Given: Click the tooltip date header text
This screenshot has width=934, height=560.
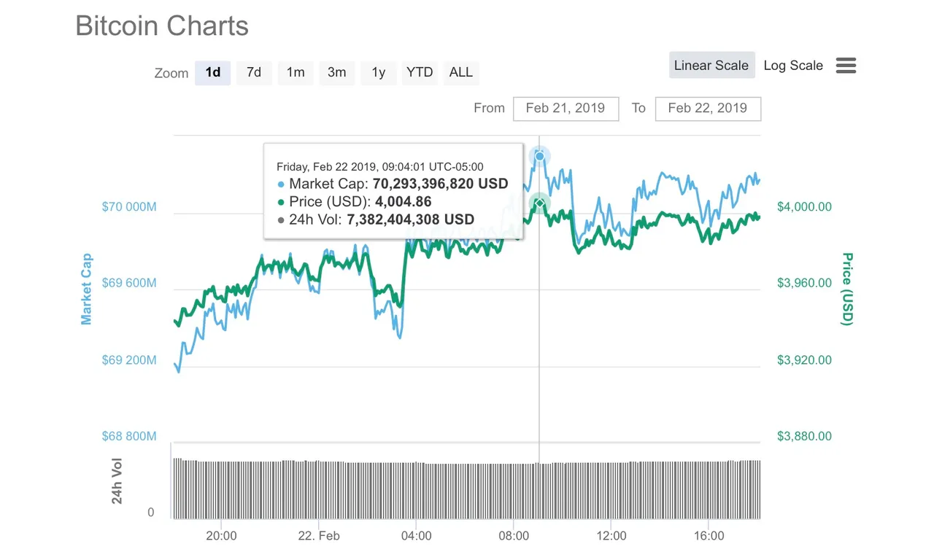Looking at the screenshot, I should coord(380,167).
